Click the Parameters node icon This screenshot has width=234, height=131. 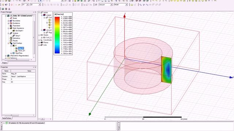point(11,26)
